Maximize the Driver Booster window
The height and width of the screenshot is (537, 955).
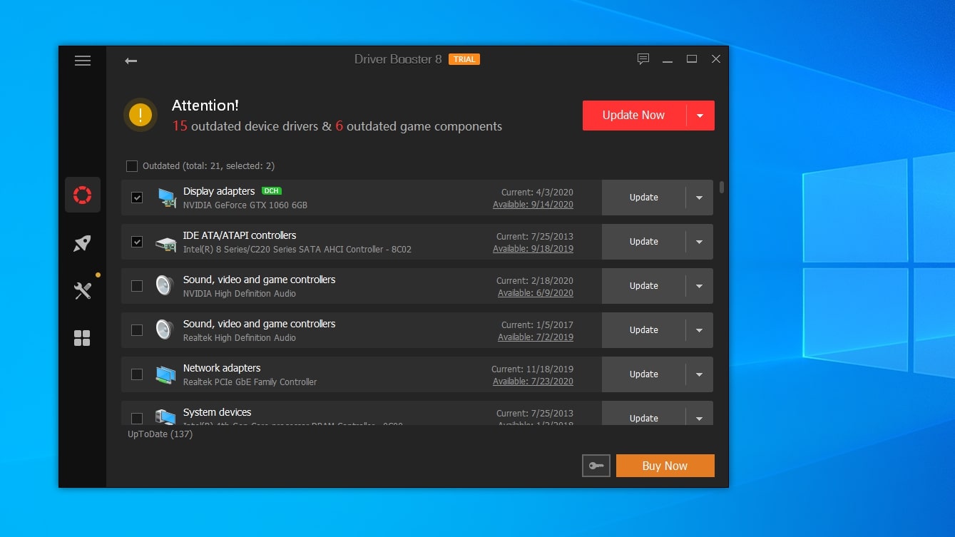coord(692,59)
